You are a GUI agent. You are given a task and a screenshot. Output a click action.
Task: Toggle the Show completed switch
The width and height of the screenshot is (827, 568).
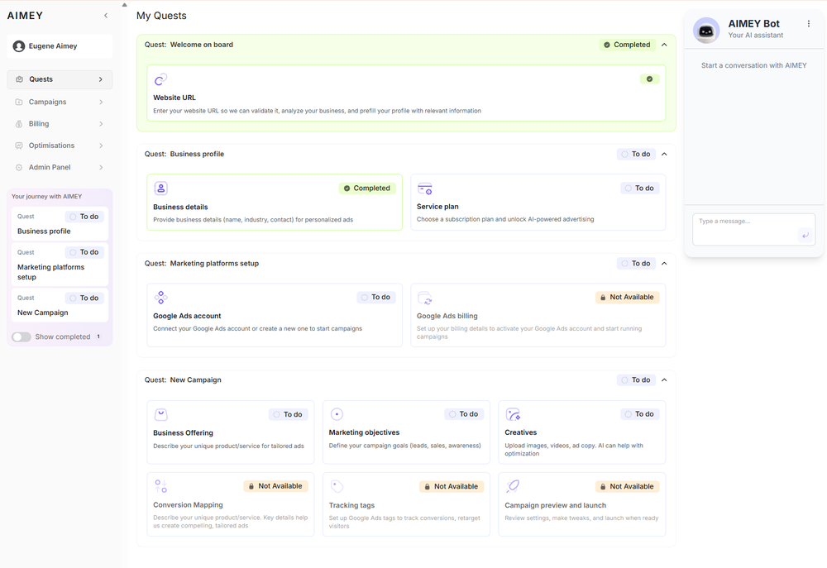22,337
